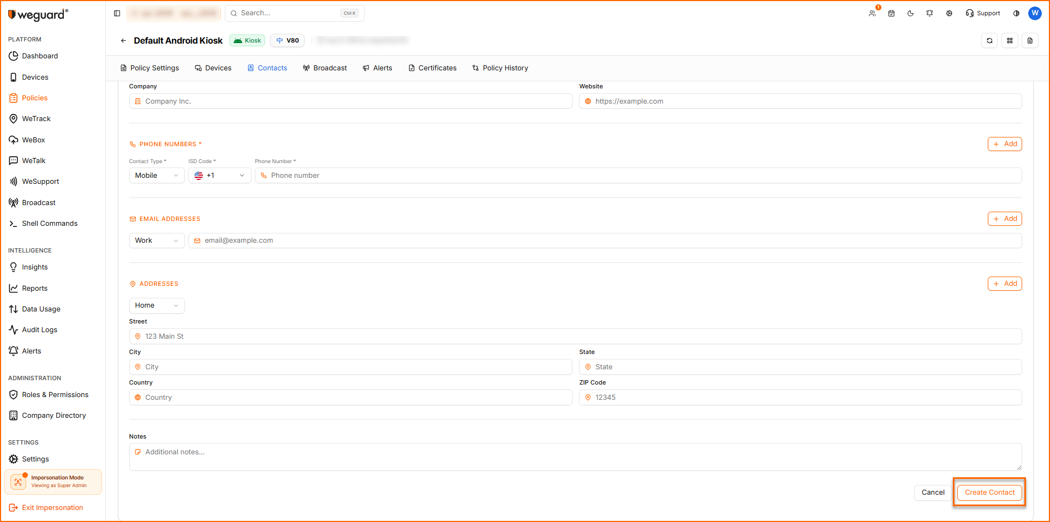Open the calendar icon in top bar
The image size is (1050, 522).
[x=891, y=13]
